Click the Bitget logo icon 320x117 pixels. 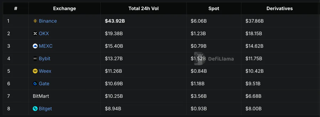[x=35, y=109]
